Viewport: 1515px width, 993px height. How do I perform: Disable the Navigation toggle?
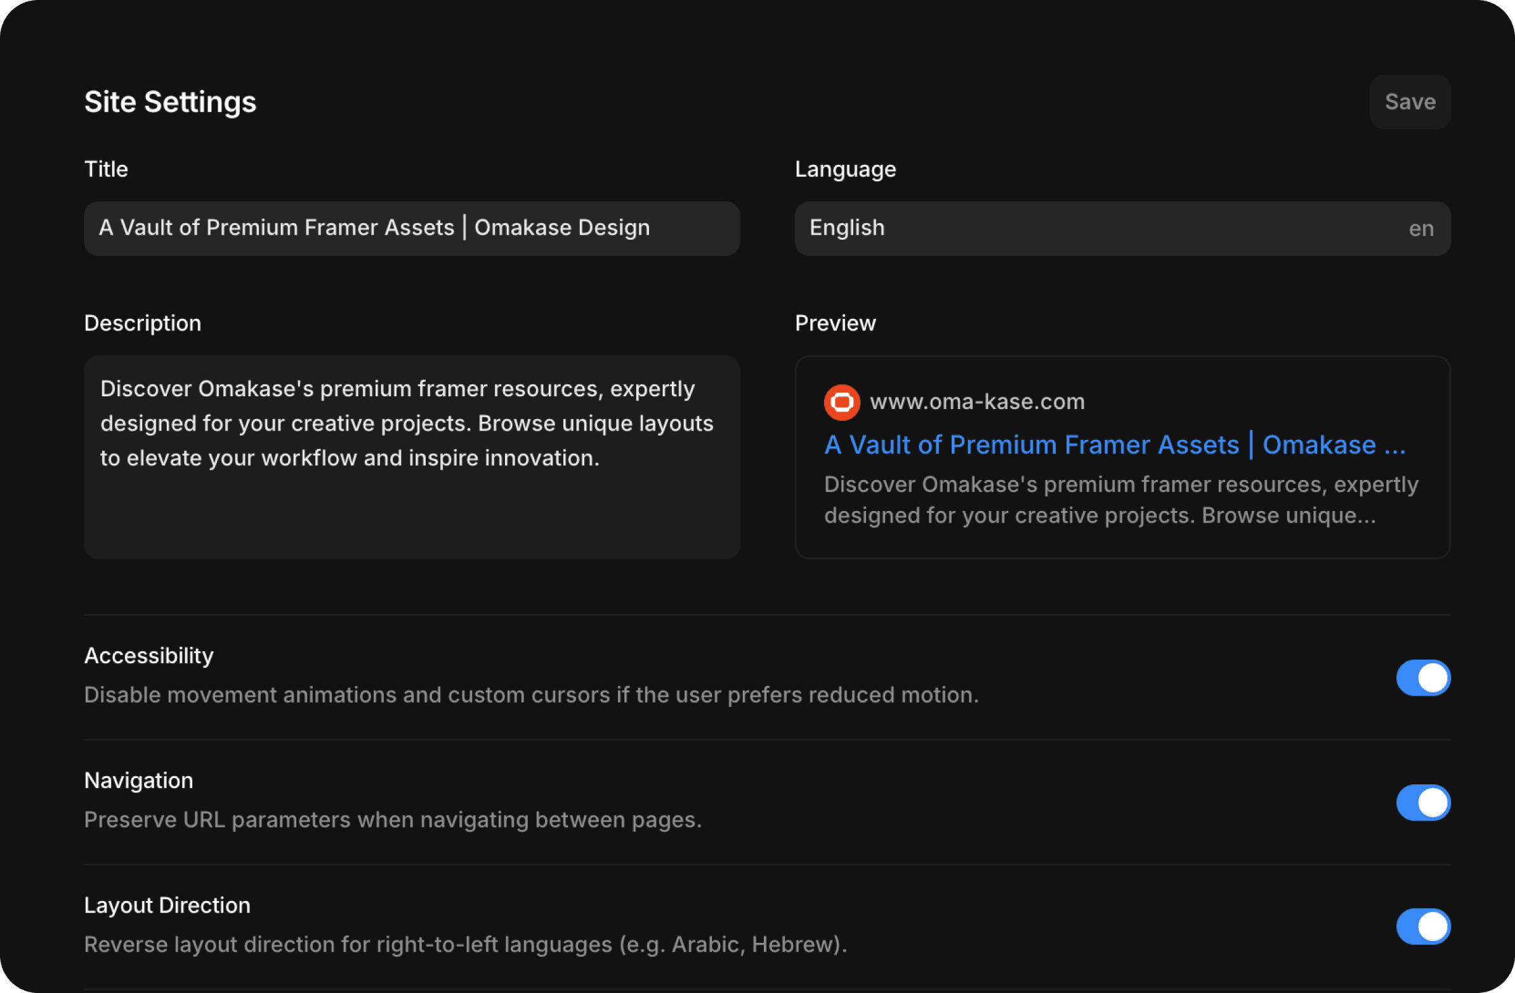click(x=1424, y=802)
